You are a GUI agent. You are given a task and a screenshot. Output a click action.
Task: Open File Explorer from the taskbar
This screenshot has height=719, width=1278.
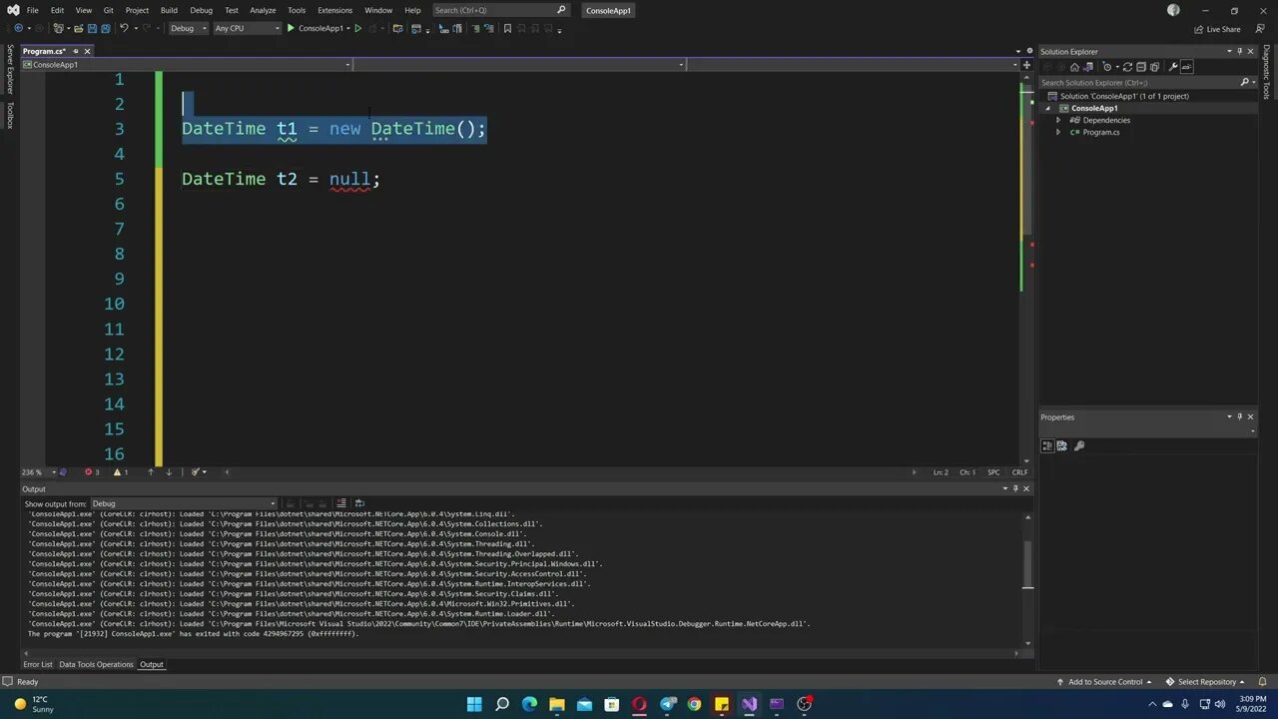pyautogui.click(x=556, y=704)
